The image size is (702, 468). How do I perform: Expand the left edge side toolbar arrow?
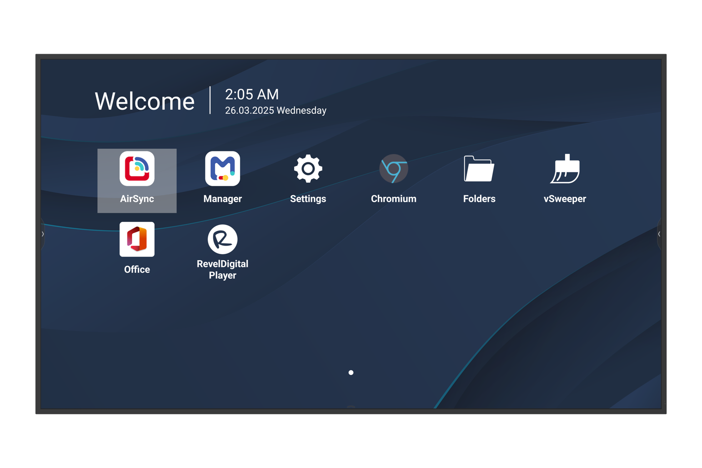pyautogui.click(x=42, y=234)
